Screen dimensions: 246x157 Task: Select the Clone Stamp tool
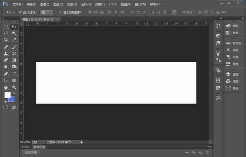6,54
